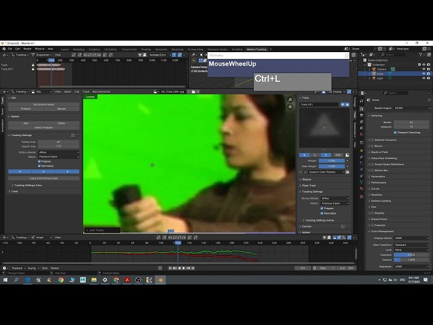Click the Set Scene Frames button

pyautogui.click(x=43, y=104)
